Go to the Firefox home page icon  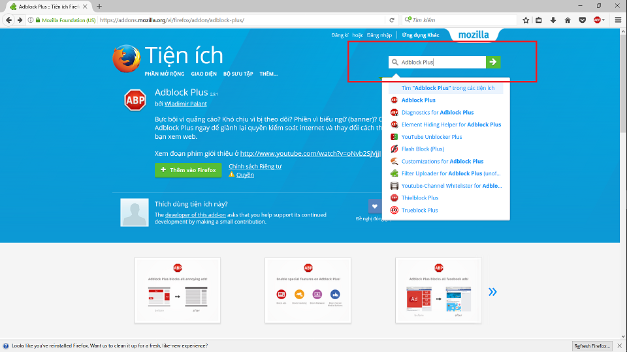(x=568, y=20)
